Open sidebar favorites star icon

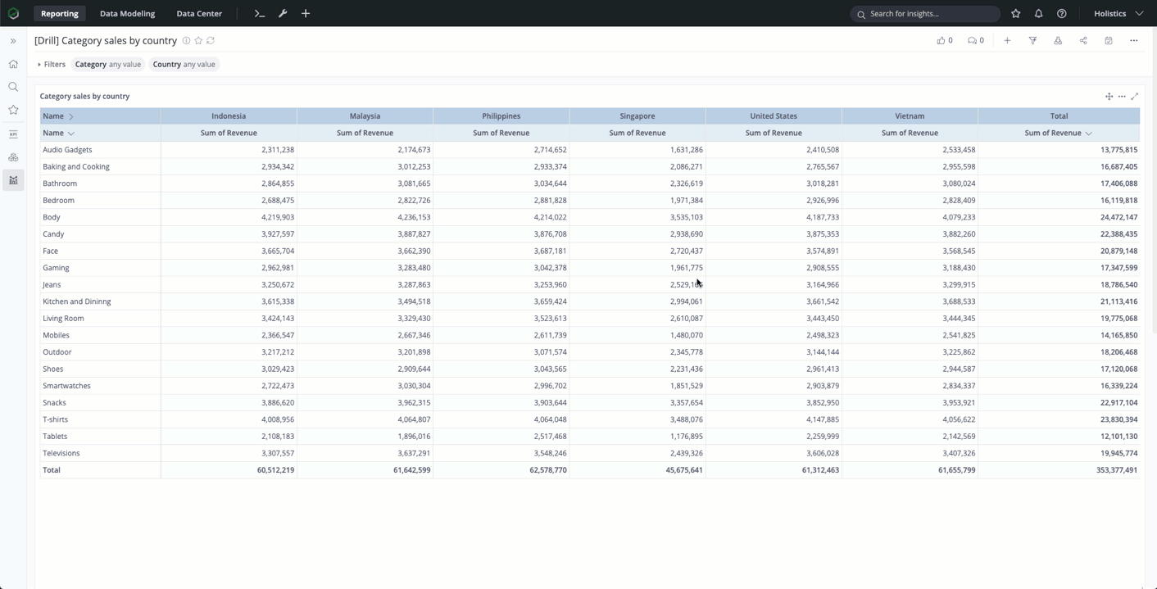click(x=13, y=110)
